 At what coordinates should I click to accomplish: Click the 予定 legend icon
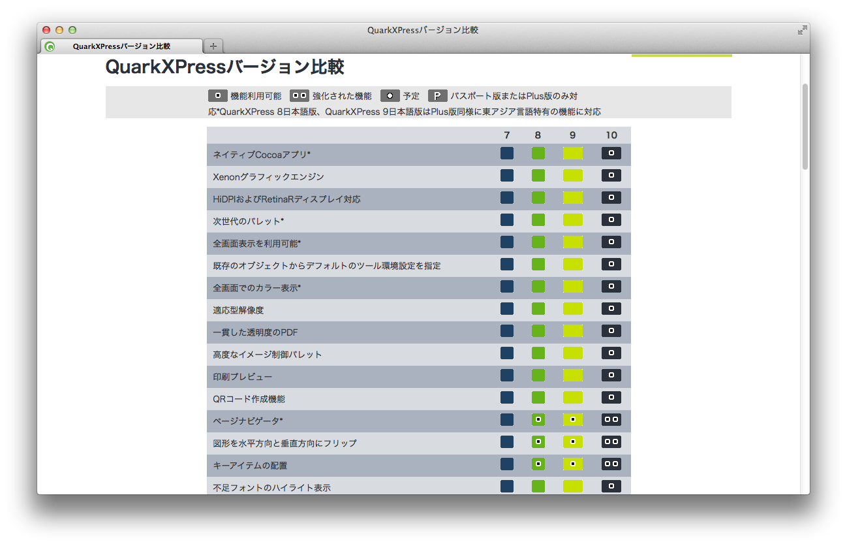[x=390, y=95]
